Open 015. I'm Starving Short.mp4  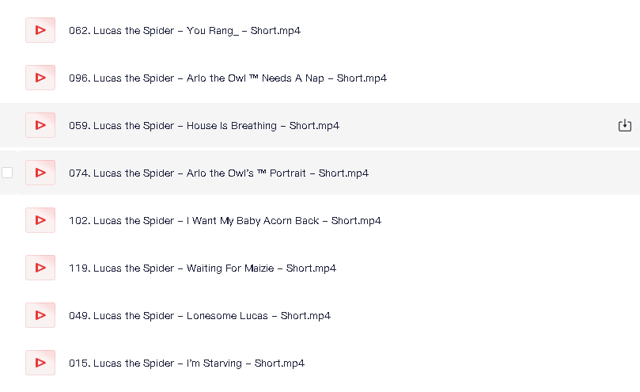(x=187, y=363)
